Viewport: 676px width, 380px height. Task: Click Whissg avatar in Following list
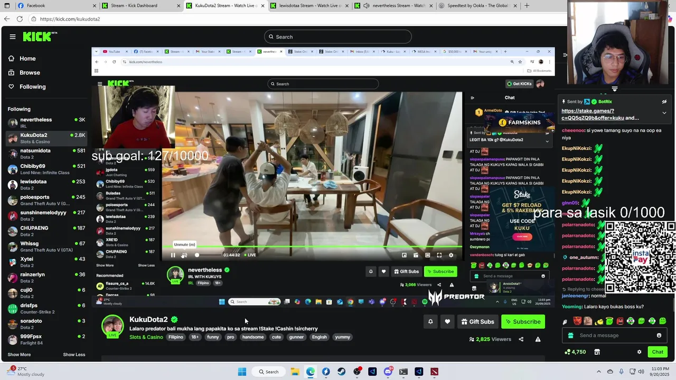pos(12,246)
